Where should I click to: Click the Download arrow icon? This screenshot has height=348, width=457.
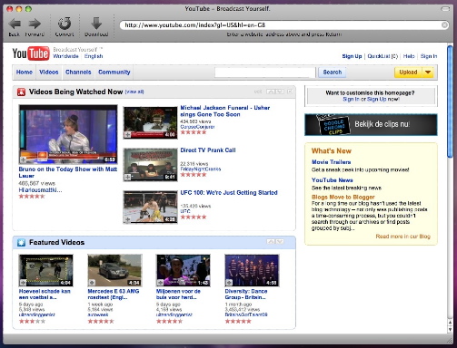pyautogui.click(x=96, y=24)
